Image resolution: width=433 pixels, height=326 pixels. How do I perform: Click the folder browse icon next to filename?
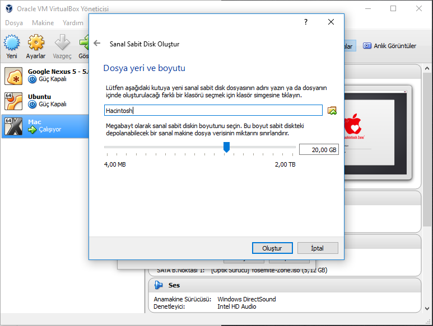point(332,111)
